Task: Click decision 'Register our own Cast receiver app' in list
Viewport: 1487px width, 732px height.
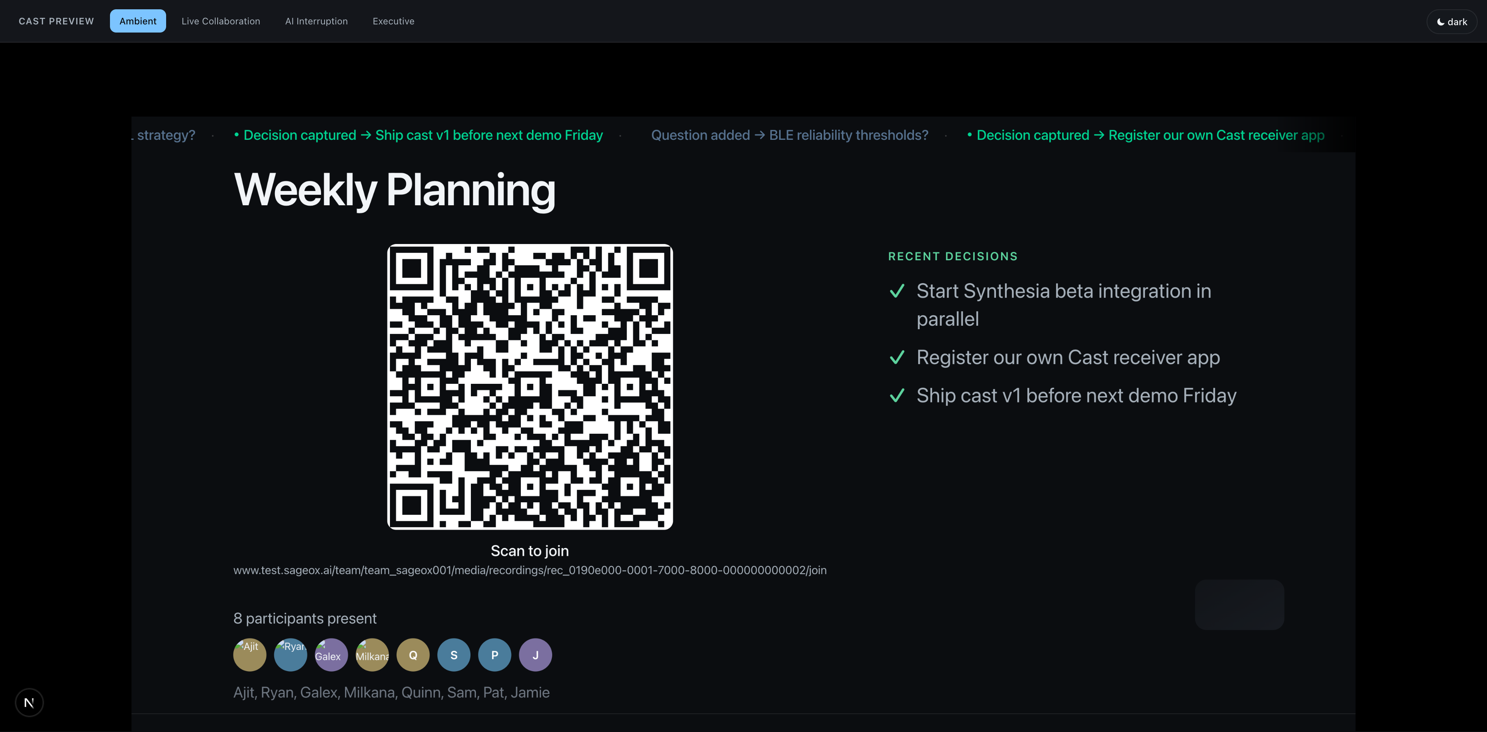Action: (x=1068, y=357)
